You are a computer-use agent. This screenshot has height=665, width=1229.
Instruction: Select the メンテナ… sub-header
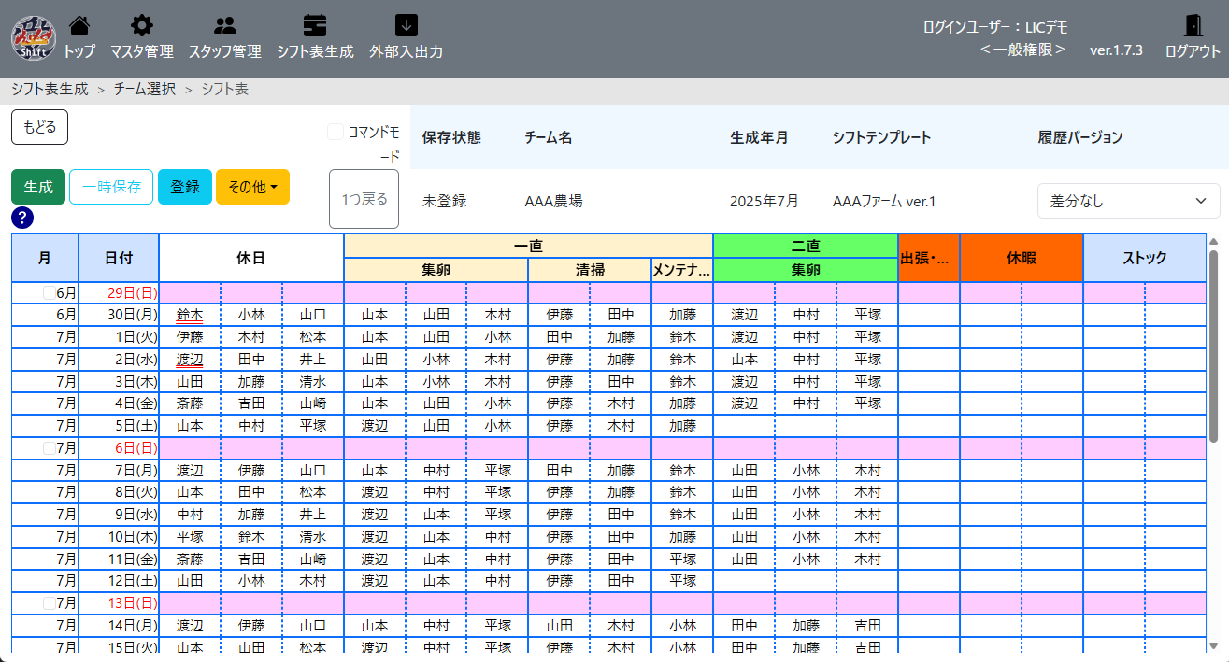pos(681,270)
